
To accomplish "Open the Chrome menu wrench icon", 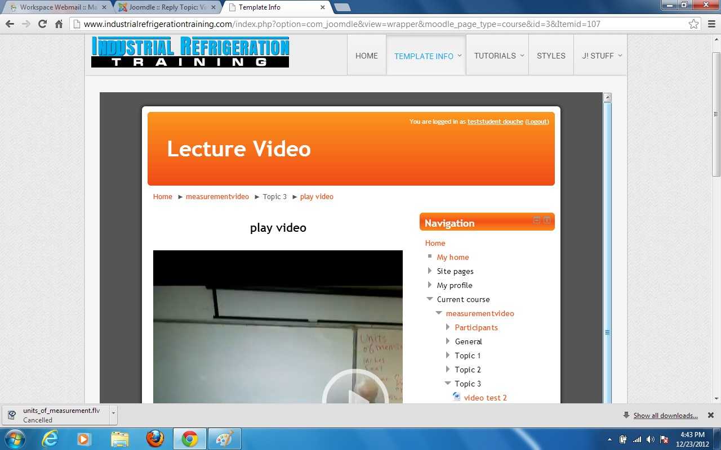I will click(x=711, y=24).
